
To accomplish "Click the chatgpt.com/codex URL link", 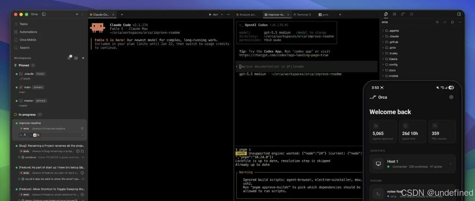I will (284, 55).
